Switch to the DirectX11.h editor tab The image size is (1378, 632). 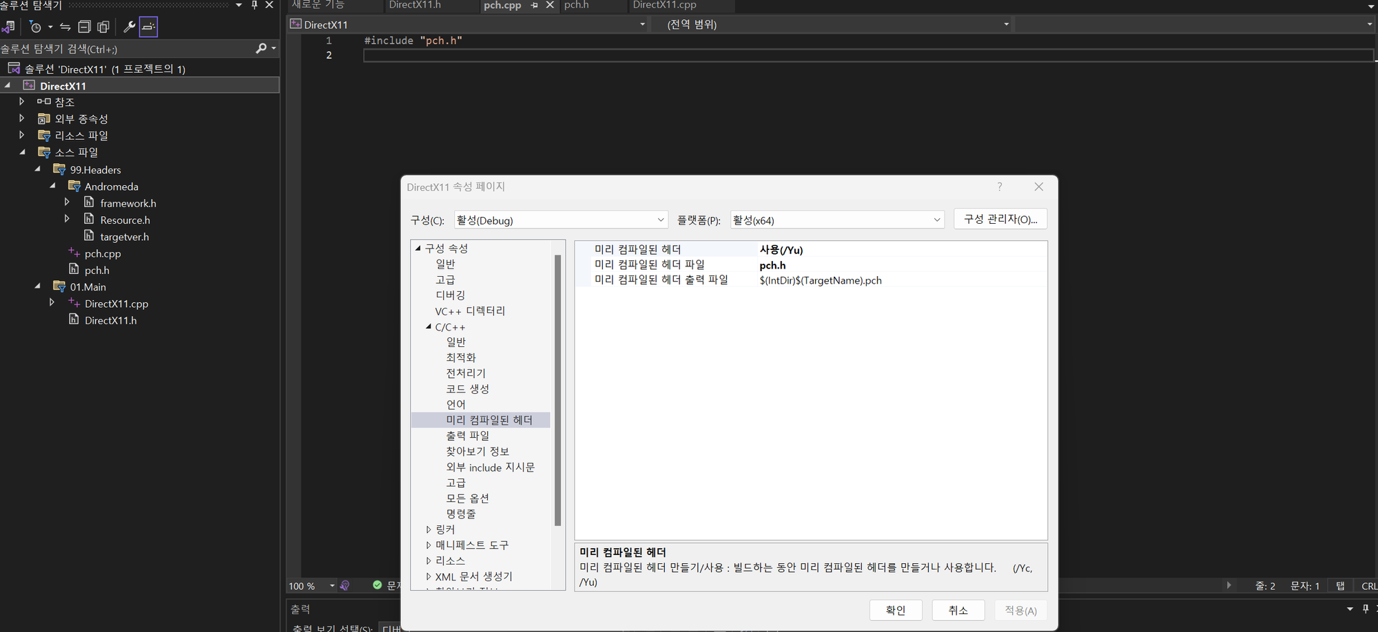(x=415, y=5)
